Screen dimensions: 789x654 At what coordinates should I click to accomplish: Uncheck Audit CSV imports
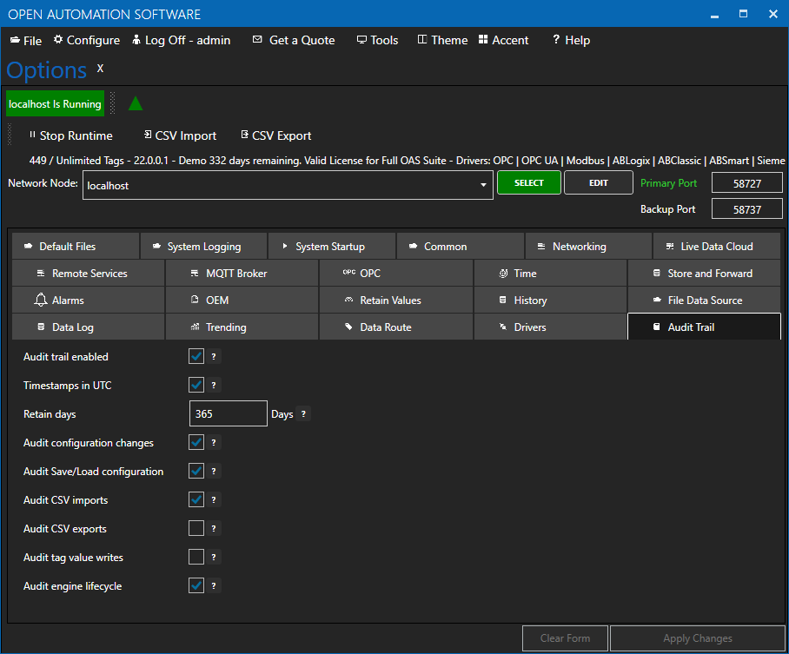pyautogui.click(x=196, y=499)
